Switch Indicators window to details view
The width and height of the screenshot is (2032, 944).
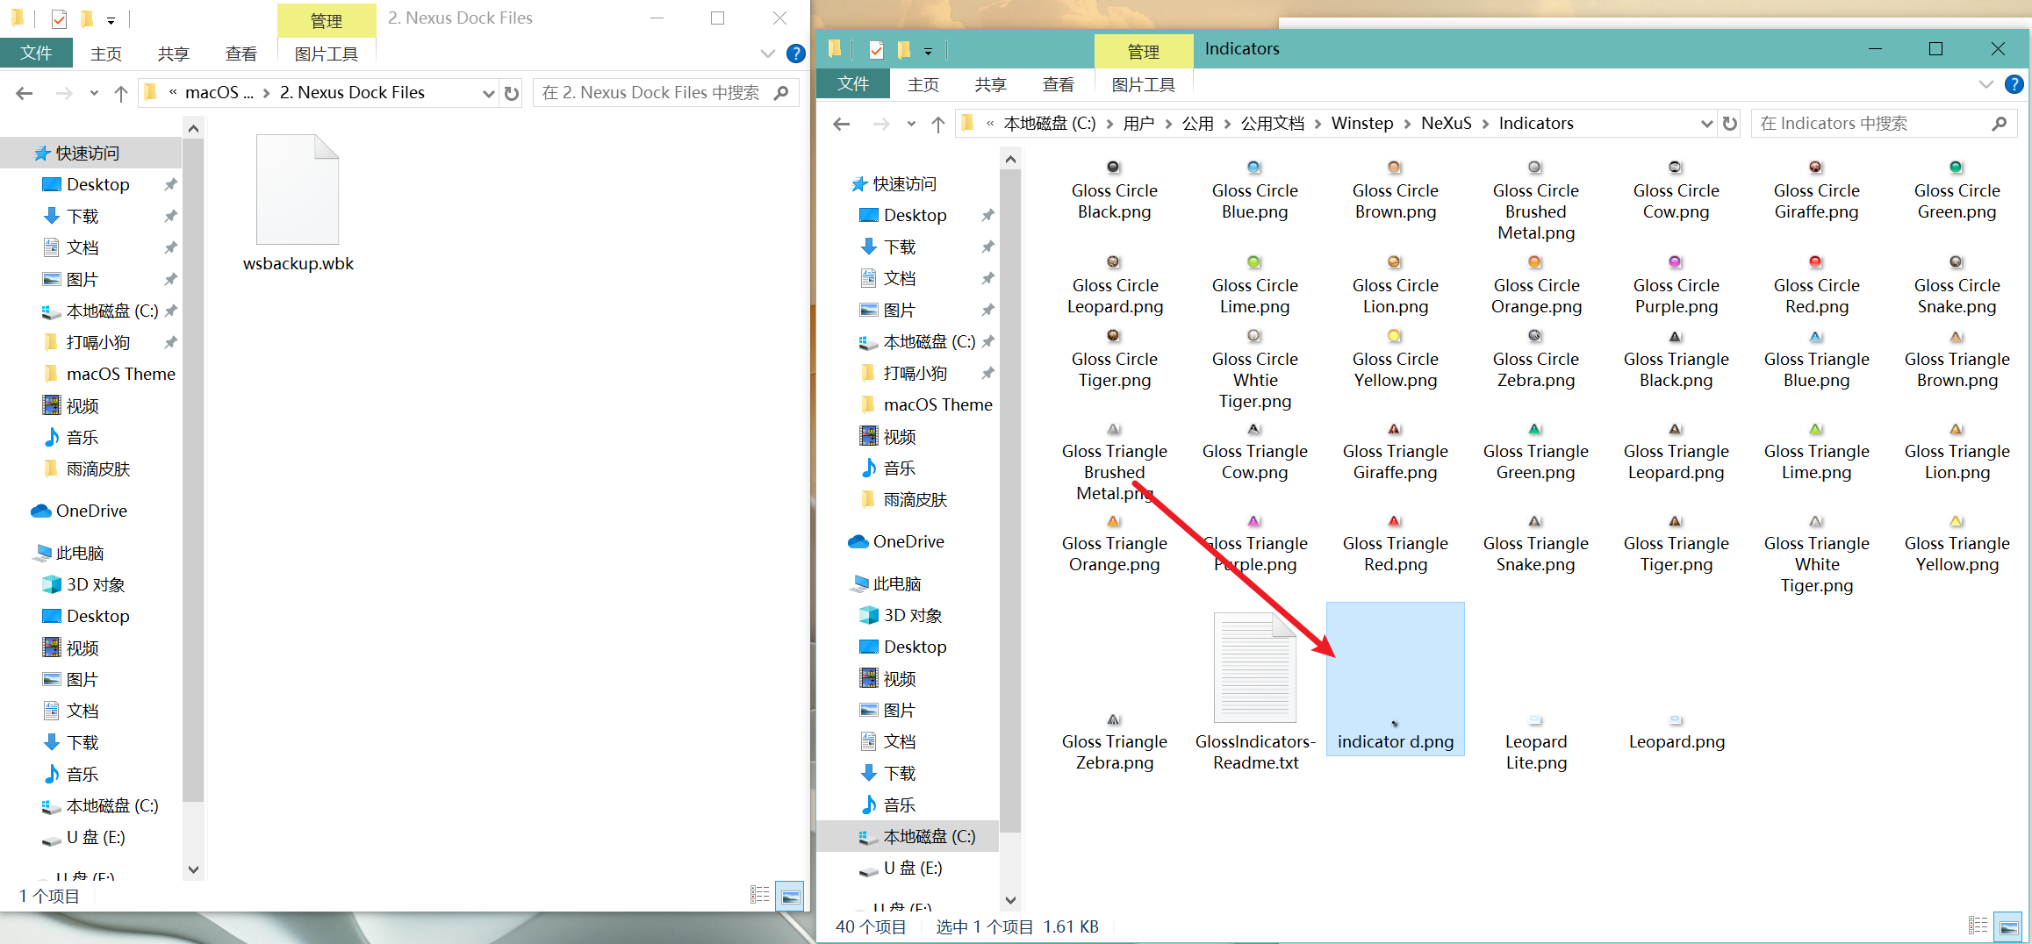coord(1978,926)
